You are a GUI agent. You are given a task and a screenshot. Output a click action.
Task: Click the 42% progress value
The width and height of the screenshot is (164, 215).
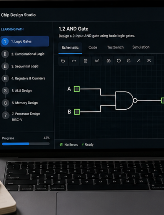coord(46,138)
